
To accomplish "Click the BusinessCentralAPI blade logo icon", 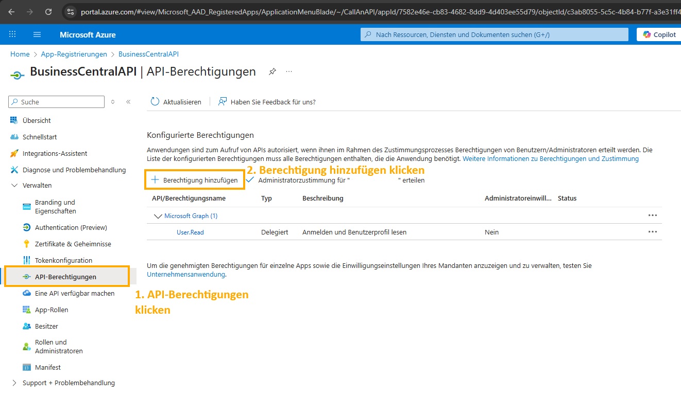I will 18,75.
